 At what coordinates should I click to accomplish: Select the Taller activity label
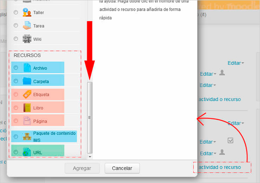38,13
